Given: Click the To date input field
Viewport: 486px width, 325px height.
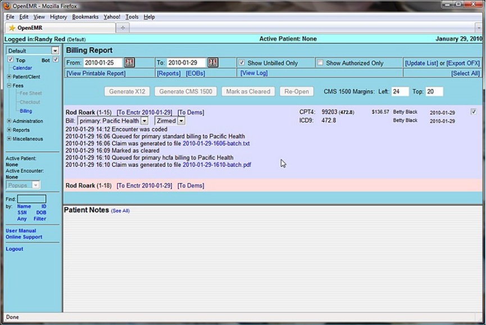Looking at the screenshot, I should coord(187,63).
